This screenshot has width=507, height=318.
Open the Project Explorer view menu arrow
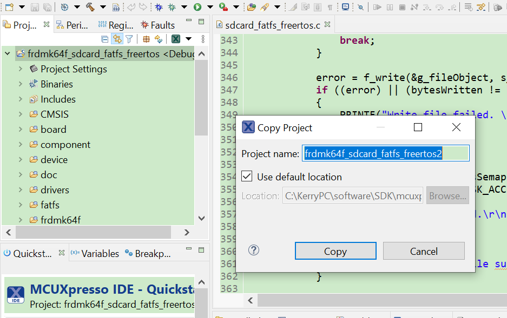(188, 38)
